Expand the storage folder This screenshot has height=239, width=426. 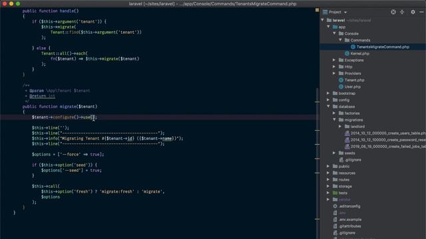coord(328,186)
